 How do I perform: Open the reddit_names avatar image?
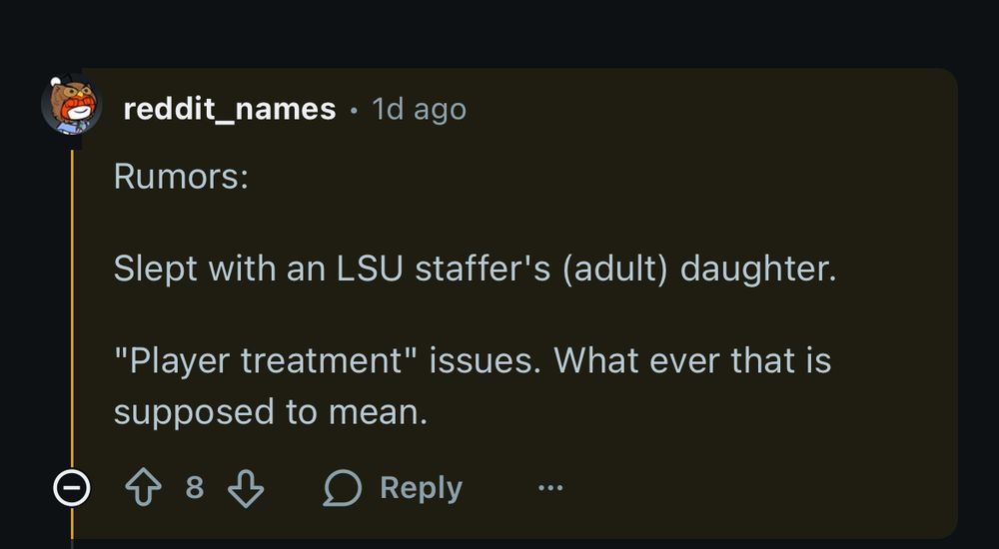click(x=72, y=108)
